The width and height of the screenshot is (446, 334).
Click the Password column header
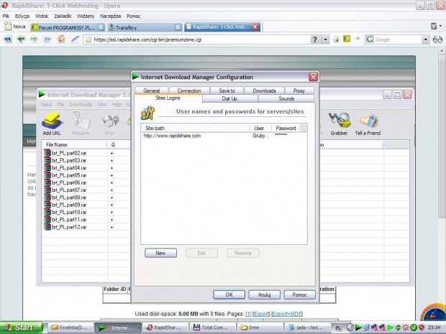[x=286, y=128]
